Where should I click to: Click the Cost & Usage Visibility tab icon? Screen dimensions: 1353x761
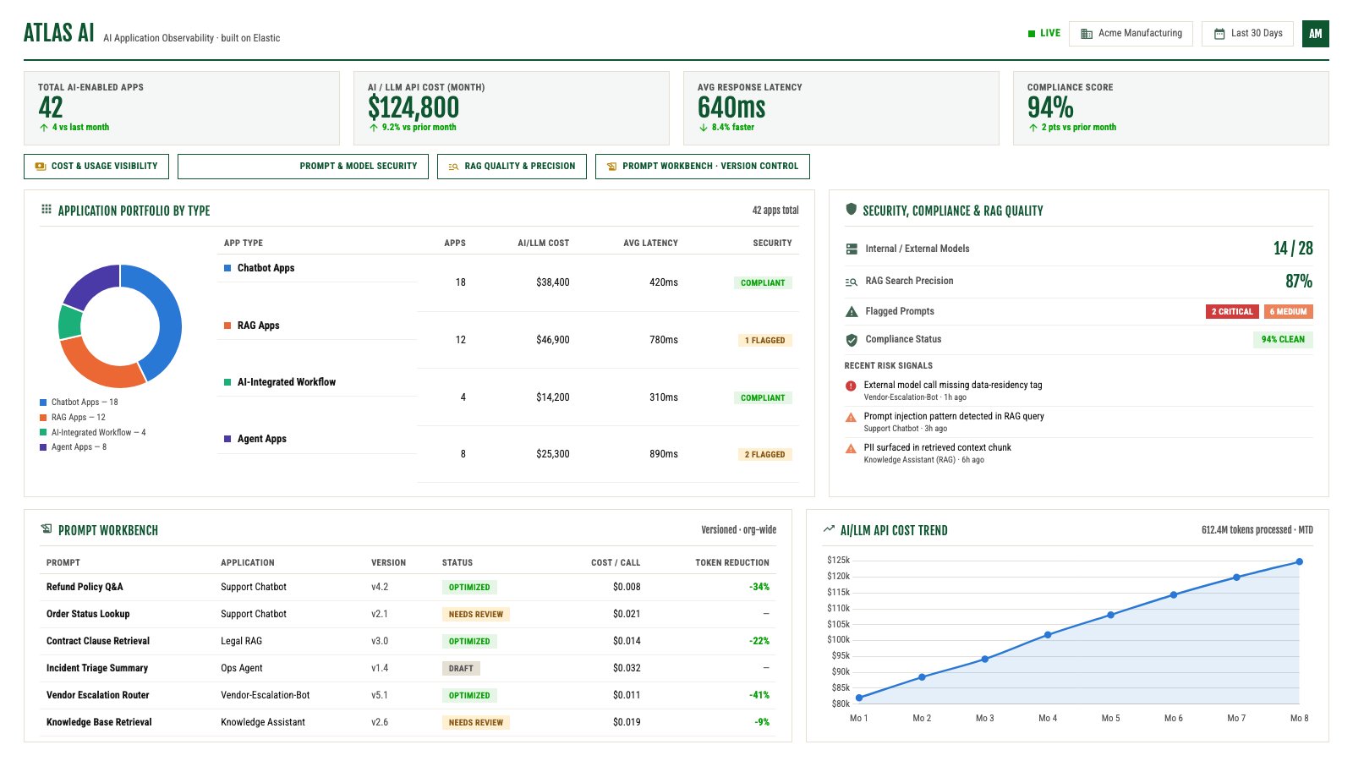click(41, 167)
